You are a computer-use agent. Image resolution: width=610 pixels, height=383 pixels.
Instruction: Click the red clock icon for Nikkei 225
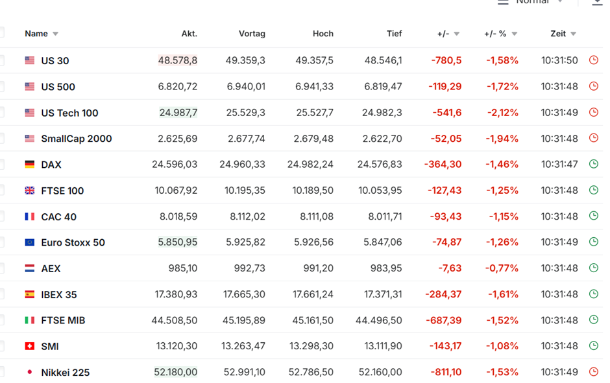(593, 372)
